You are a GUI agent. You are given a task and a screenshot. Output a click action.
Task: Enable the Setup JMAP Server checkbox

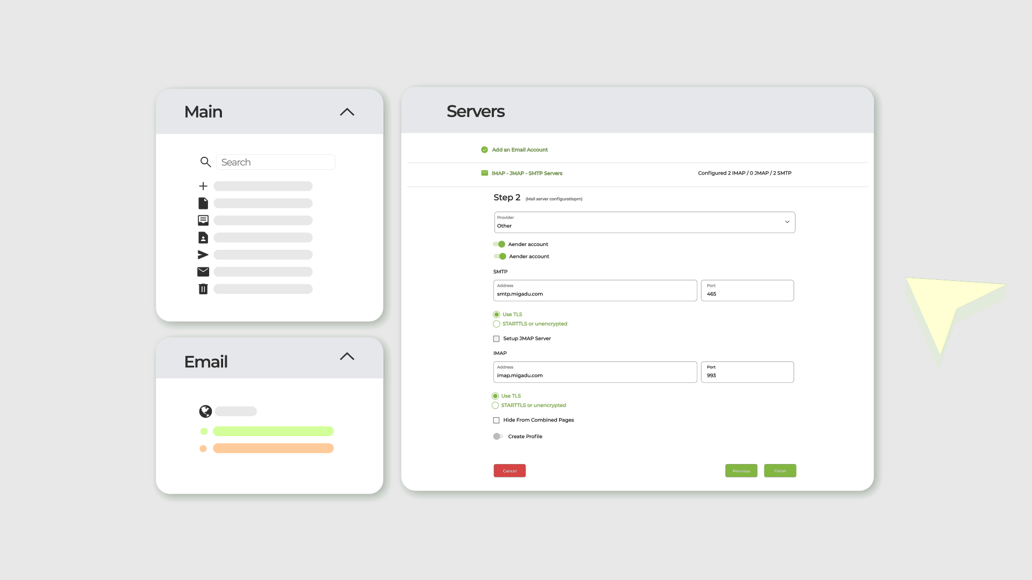pyautogui.click(x=496, y=339)
